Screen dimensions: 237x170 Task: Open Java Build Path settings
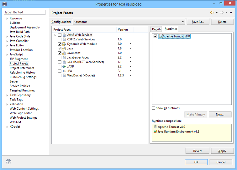[x=20, y=32]
